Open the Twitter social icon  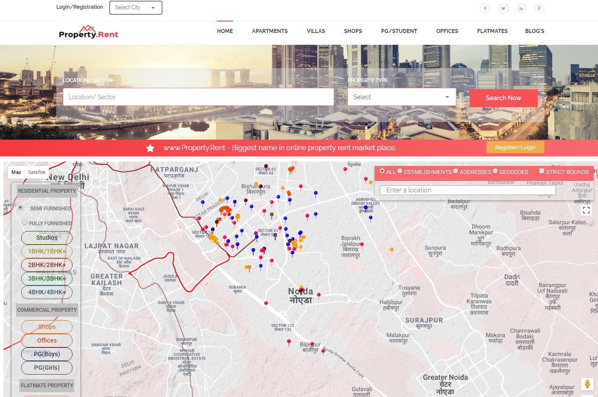[x=503, y=8]
